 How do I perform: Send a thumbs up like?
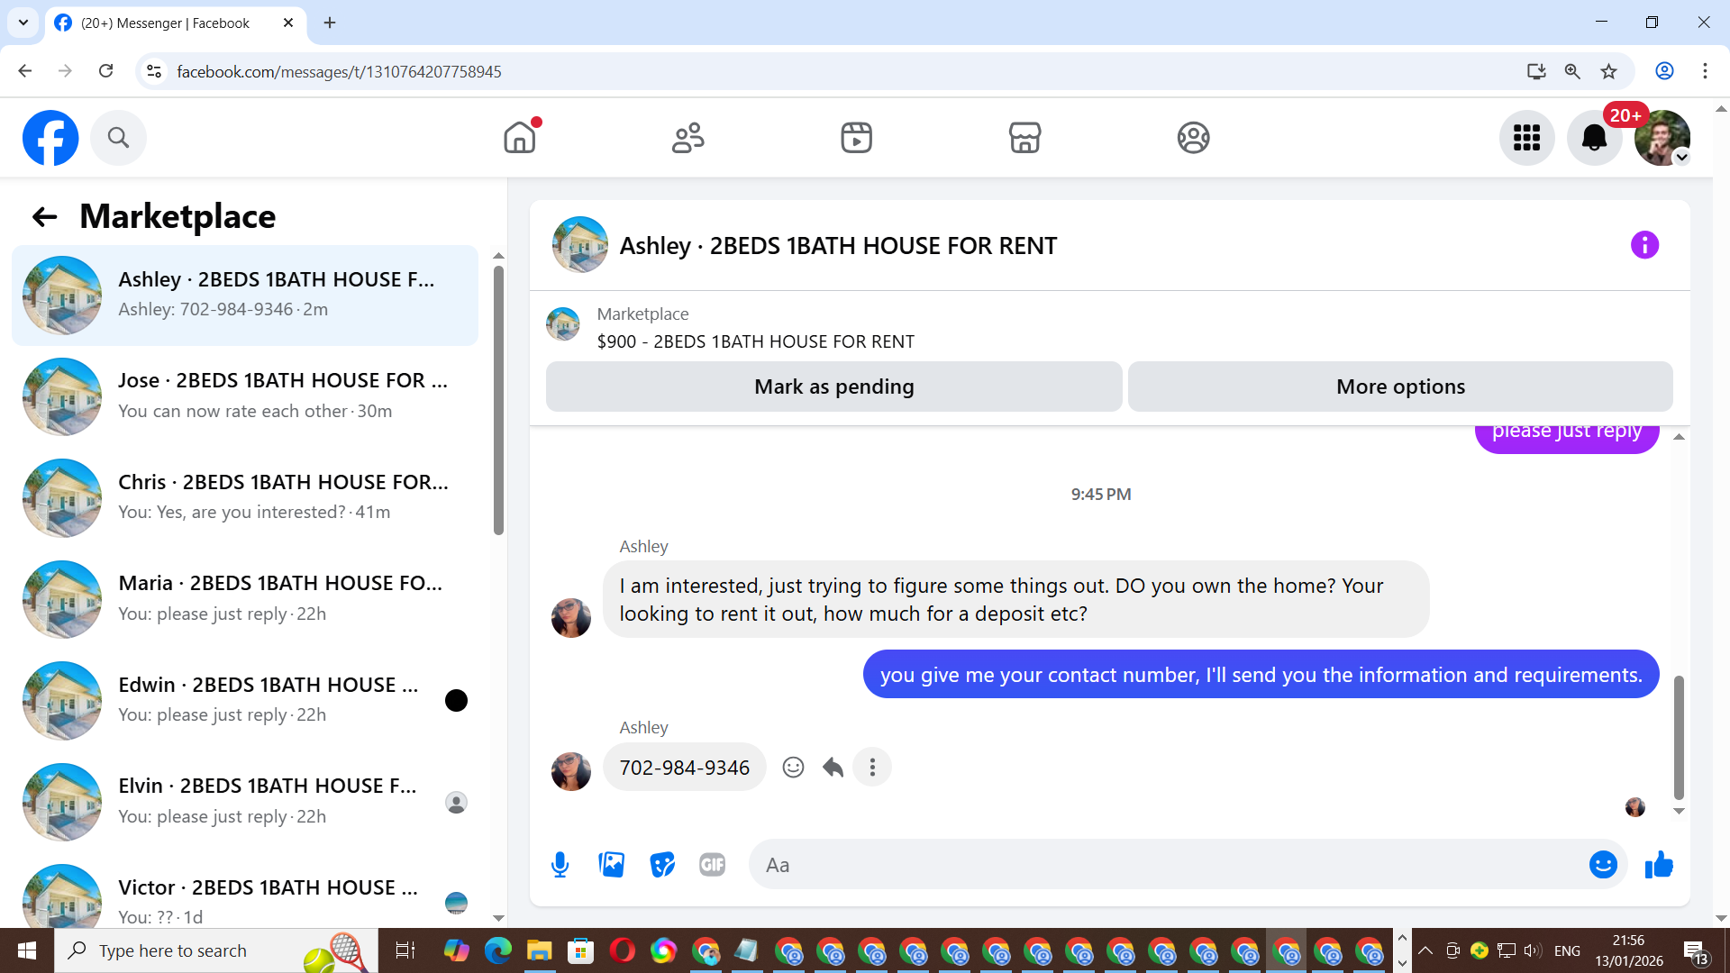point(1658,865)
